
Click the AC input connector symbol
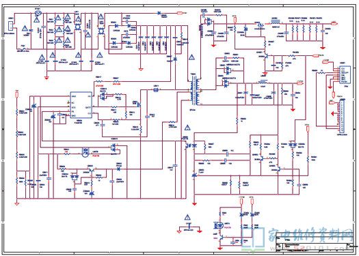[10, 26]
